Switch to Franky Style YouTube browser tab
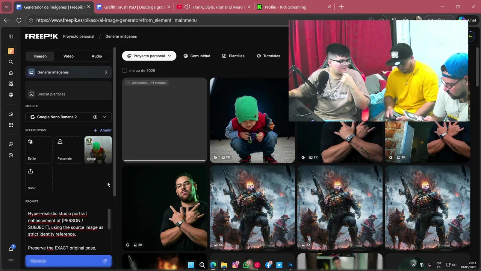 click(213, 7)
